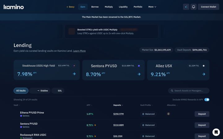Click the sparkle AI assistant icon
223x139 pixels.
[x=186, y=7]
